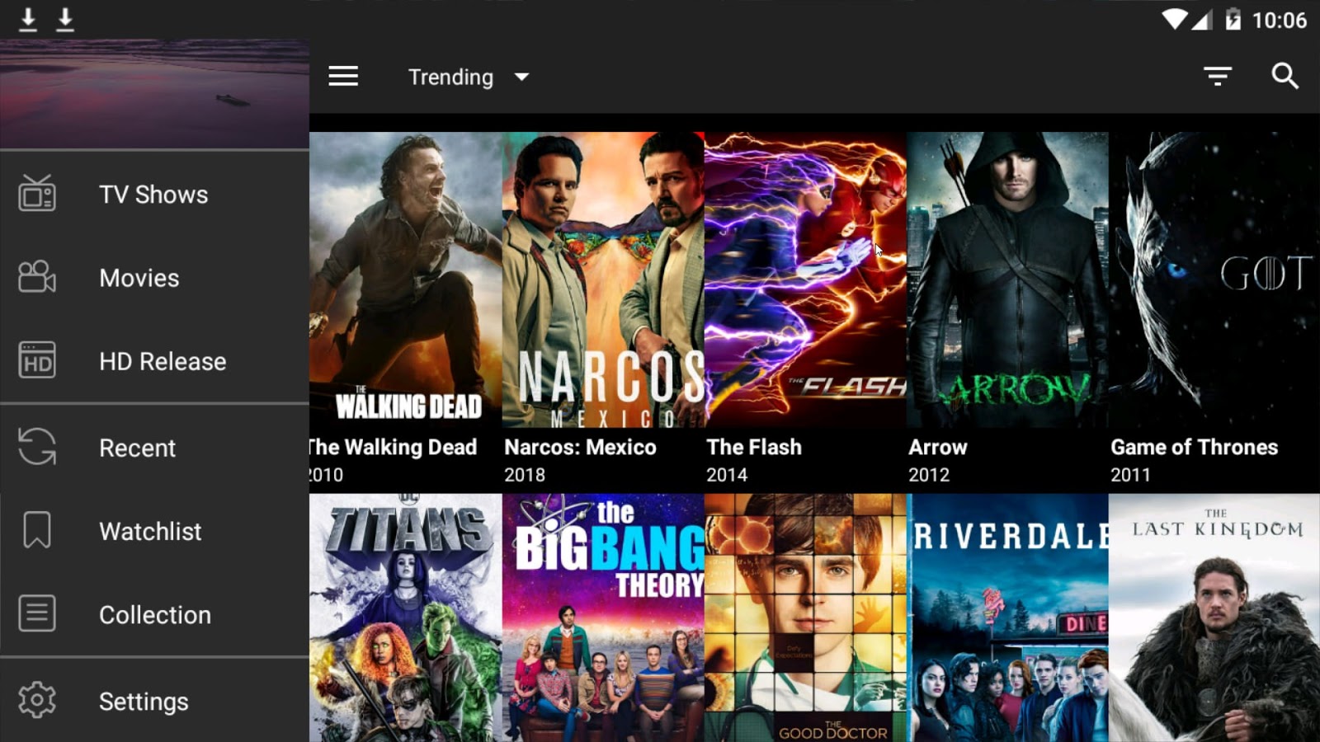Tap the first download notification icon
This screenshot has height=742, width=1320.
pyautogui.click(x=28, y=20)
